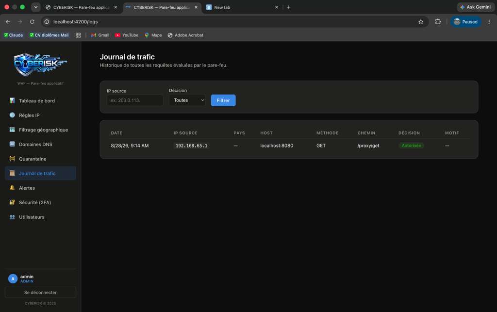
Task: Open the tab search chevron dropdown
Action: pos(36,7)
